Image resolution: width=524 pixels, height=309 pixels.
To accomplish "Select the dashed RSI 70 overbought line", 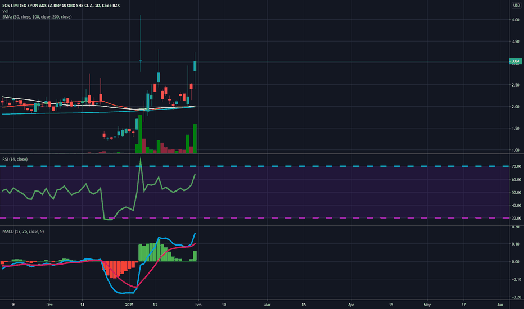I will (255, 166).
